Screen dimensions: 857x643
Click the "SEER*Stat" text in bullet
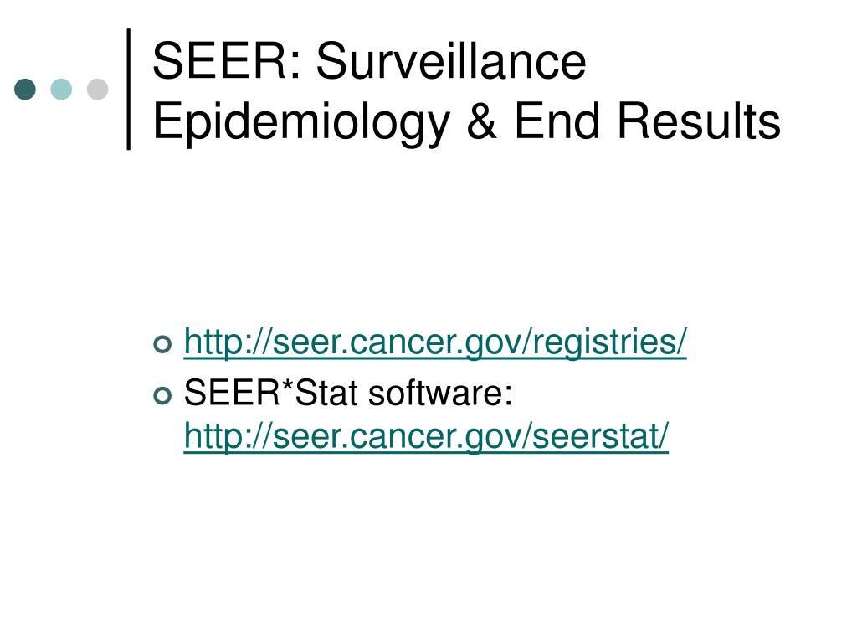point(265,393)
